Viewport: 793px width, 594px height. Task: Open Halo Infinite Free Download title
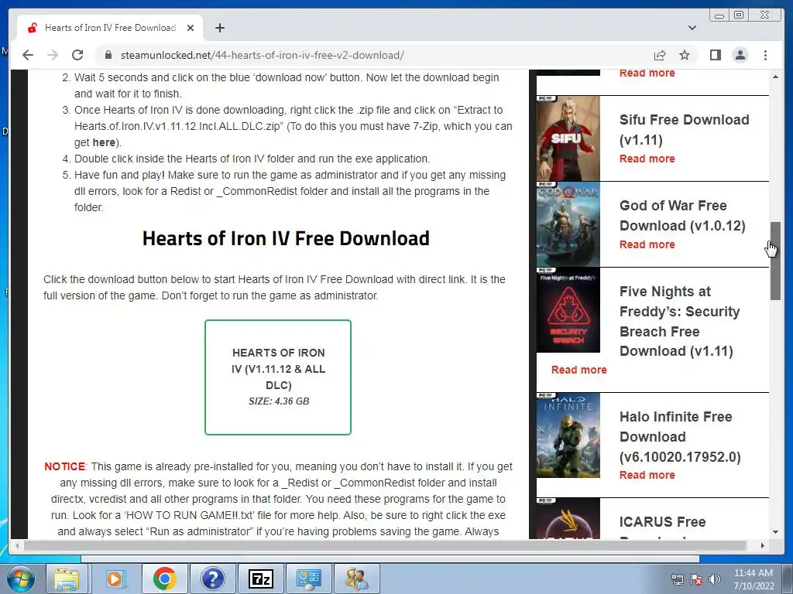(x=680, y=436)
